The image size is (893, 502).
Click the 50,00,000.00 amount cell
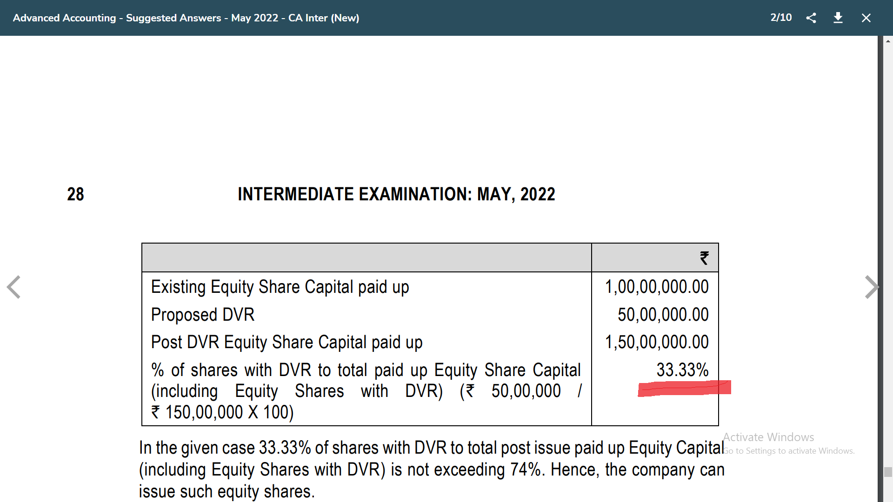(x=663, y=315)
